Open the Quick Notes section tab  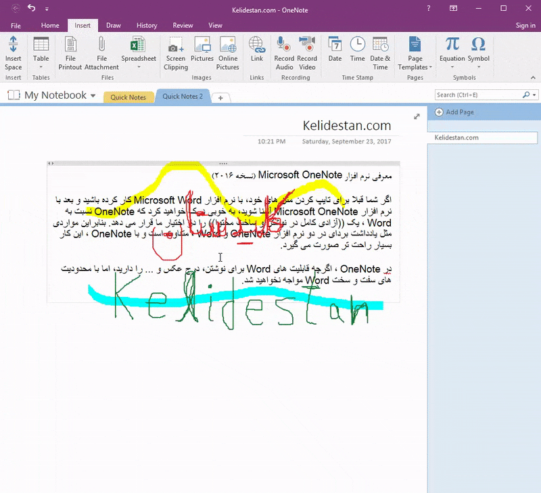pos(128,97)
